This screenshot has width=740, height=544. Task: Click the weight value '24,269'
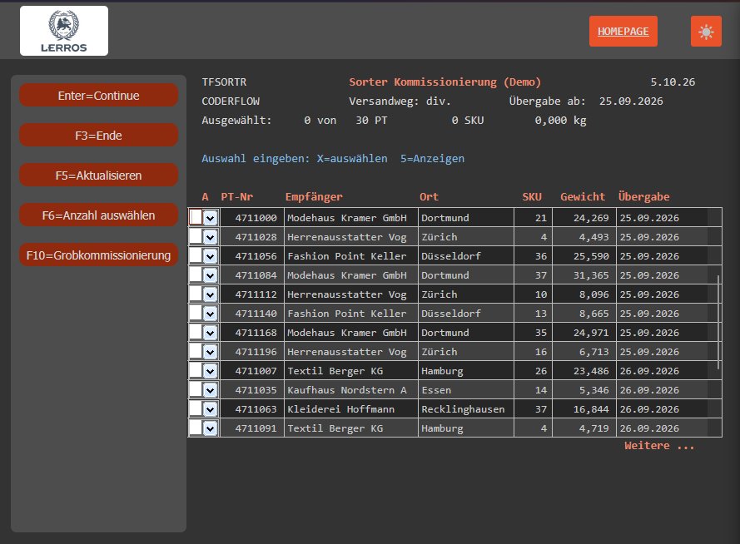coord(591,218)
